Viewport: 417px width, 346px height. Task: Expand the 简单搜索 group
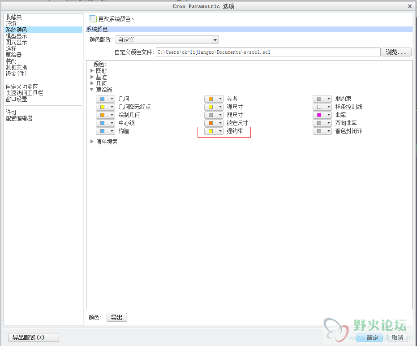[92, 142]
